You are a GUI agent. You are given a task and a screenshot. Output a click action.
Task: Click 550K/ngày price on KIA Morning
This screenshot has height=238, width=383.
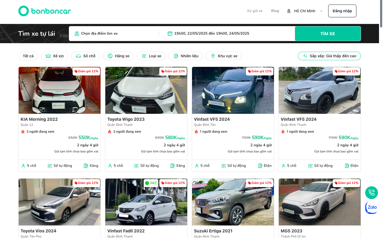(88, 138)
